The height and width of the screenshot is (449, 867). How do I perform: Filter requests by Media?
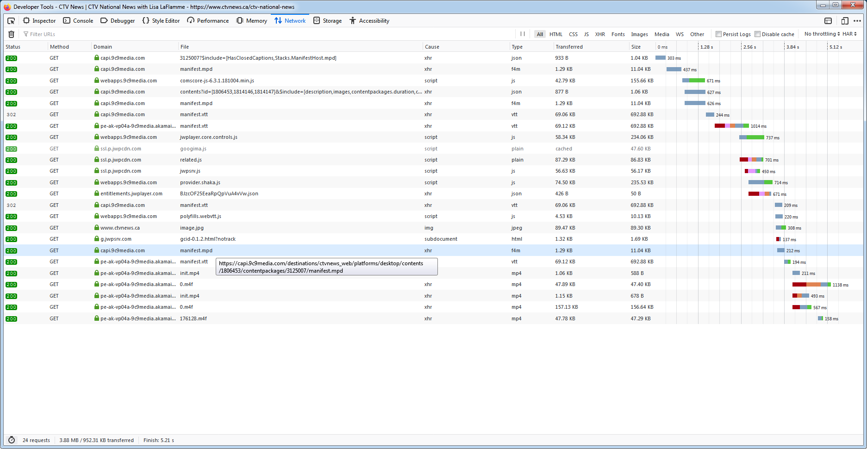coord(662,34)
